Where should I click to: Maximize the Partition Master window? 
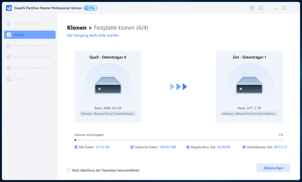(x=284, y=8)
